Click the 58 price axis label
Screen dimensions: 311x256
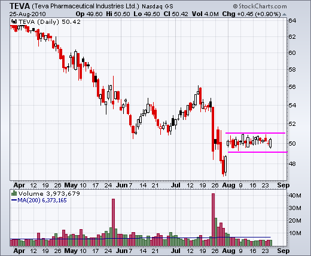click(x=292, y=70)
